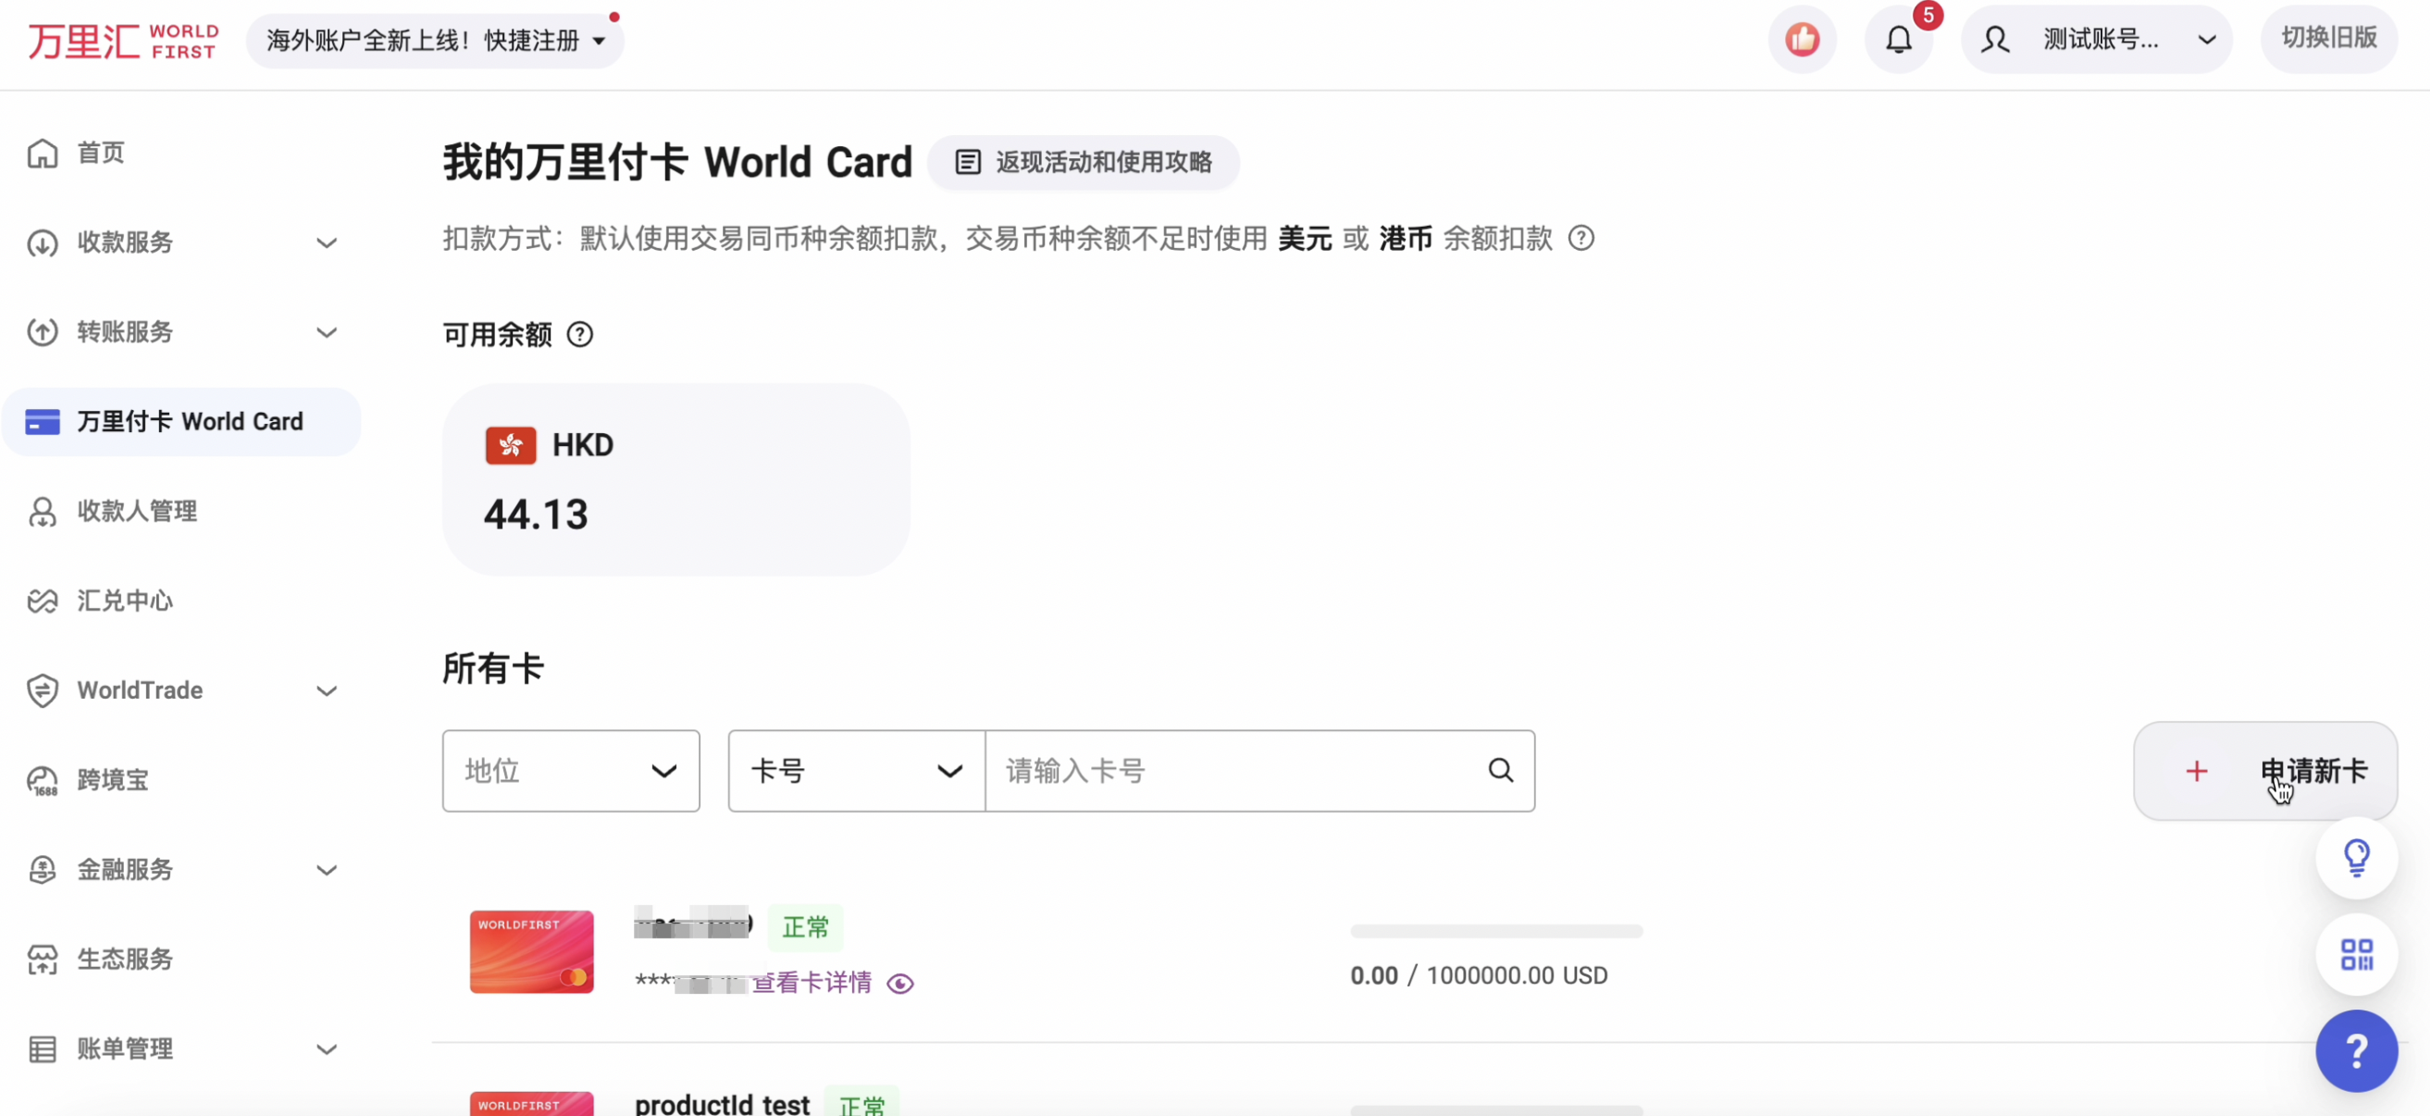The image size is (2430, 1116).
Task: Click the 切换旧版 button
Action: pyautogui.click(x=2328, y=38)
